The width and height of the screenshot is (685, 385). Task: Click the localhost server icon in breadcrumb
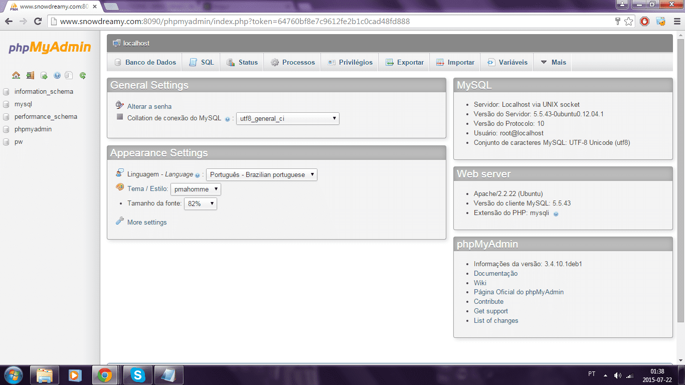point(116,43)
